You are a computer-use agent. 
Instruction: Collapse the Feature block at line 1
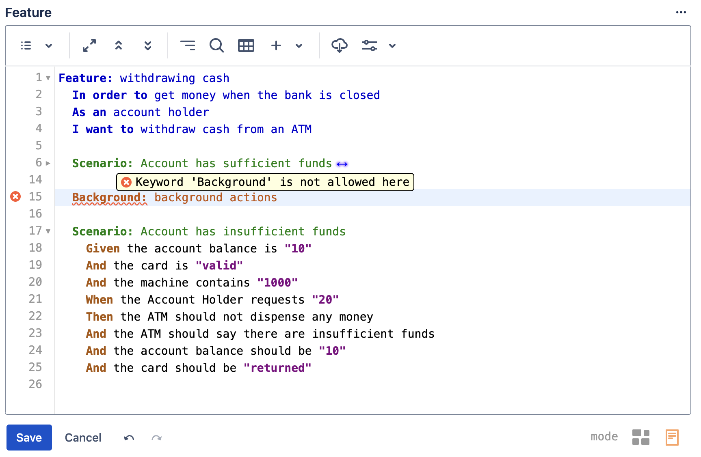(x=48, y=78)
